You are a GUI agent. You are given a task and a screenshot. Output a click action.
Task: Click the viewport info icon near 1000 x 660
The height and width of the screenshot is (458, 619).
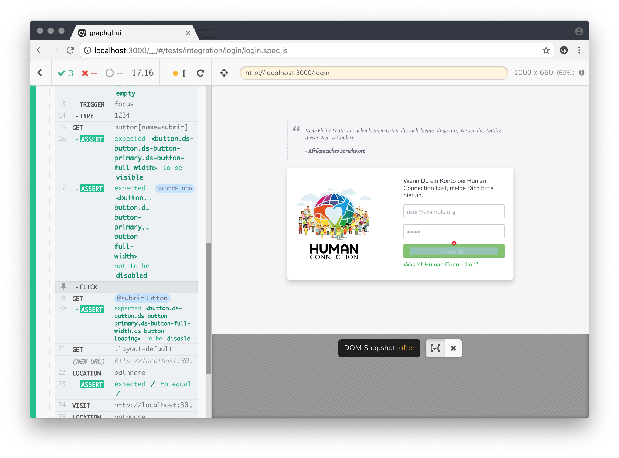[581, 73]
